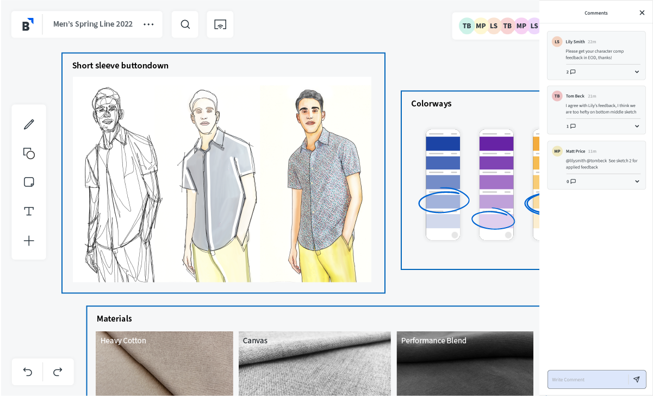Viewport: 653px width, 396px height.
Task: Click the Comments panel heading
Action: tap(596, 12)
